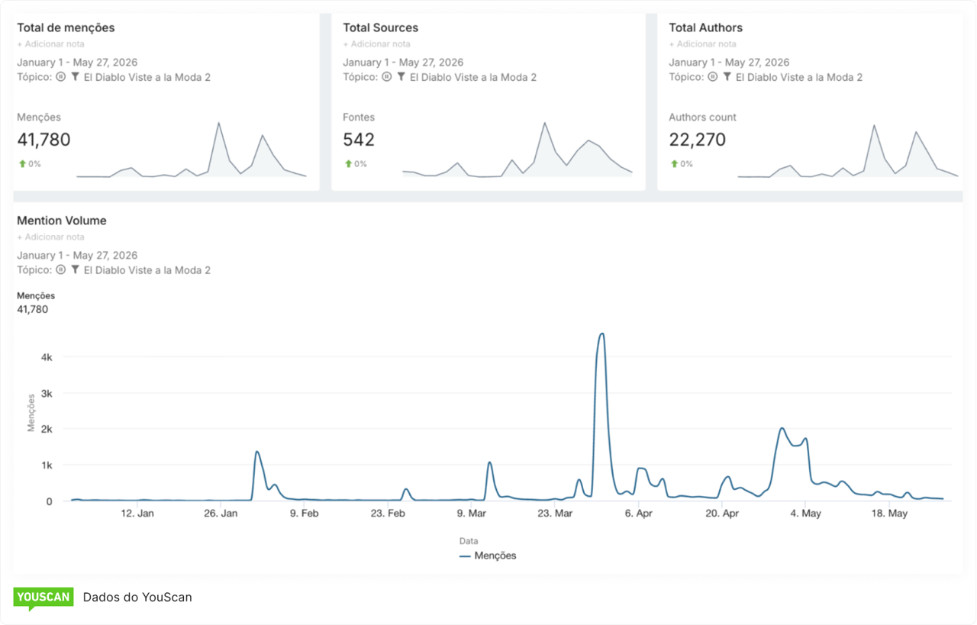The height and width of the screenshot is (625, 977).
Task: Add a note to Total de menções
Action: (x=50, y=44)
